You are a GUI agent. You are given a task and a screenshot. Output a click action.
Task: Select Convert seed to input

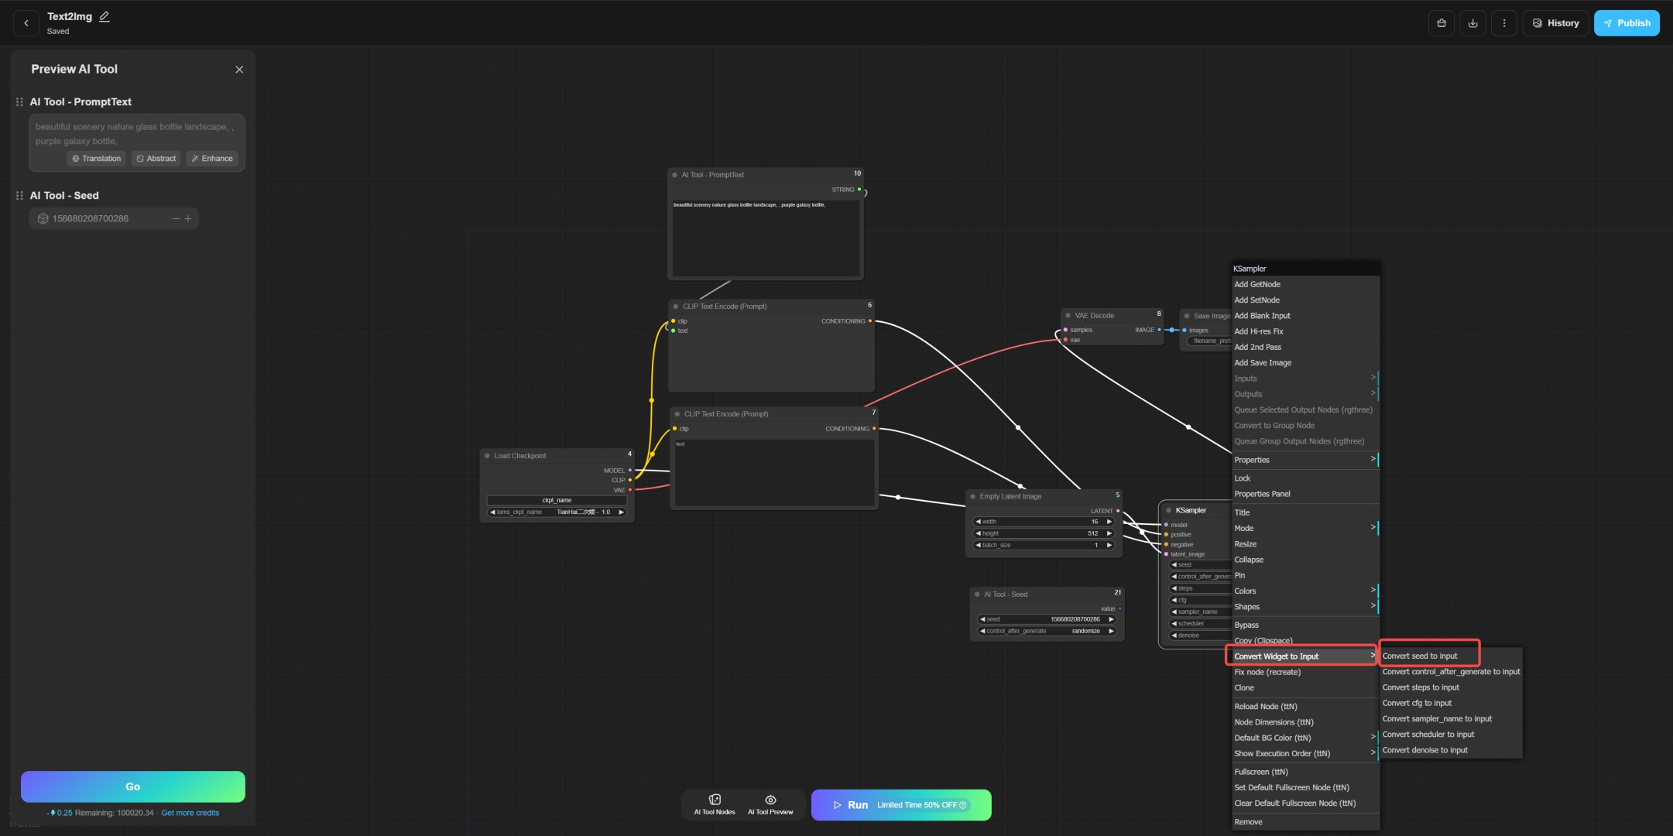1420,656
